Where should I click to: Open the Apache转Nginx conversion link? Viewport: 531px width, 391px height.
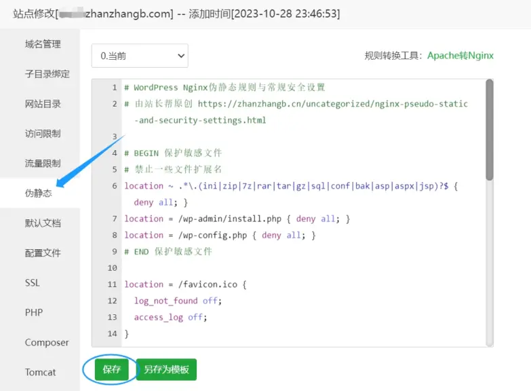(460, 56)
